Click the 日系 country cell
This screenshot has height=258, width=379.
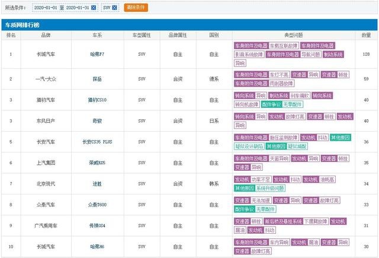click(214, 121)
